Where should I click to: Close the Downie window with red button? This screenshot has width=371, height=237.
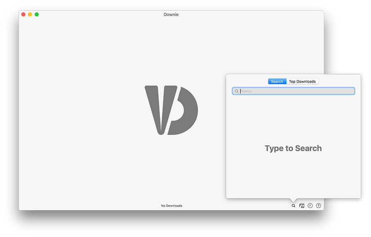[x=23, y=14]
